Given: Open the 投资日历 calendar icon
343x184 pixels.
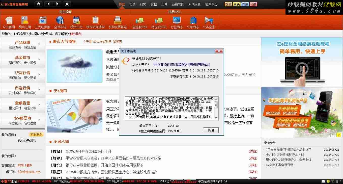Looking at the screenshot, I should click(x=76, y=22).
